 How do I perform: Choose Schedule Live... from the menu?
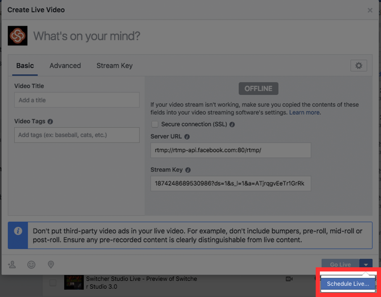coord(348,284)
